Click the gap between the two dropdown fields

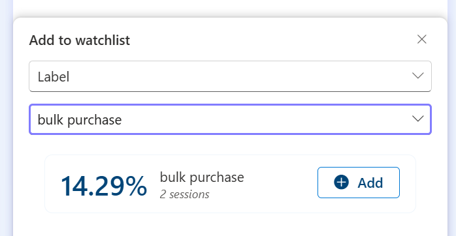230,98
